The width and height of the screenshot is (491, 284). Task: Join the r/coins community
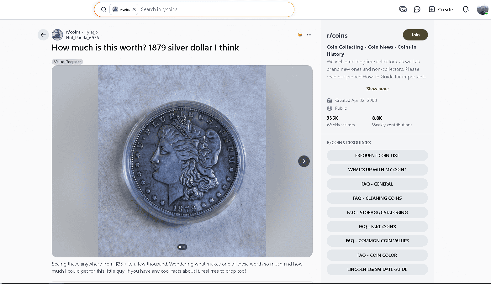tap(415, 35)
